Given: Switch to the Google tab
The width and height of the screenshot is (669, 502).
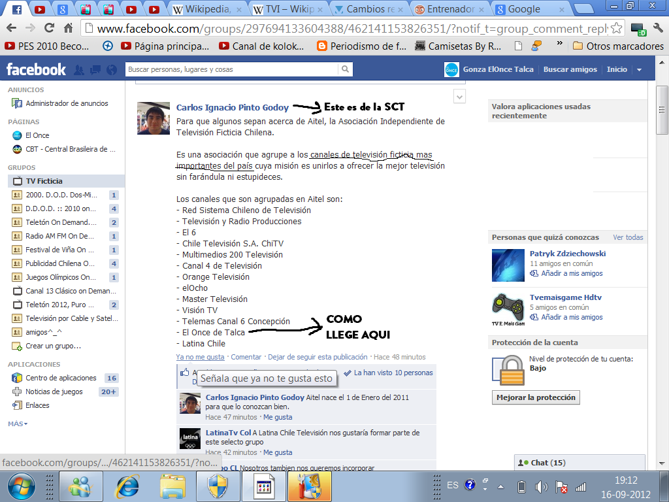Looking at the screenshot, I should click(x=531, y=9).
